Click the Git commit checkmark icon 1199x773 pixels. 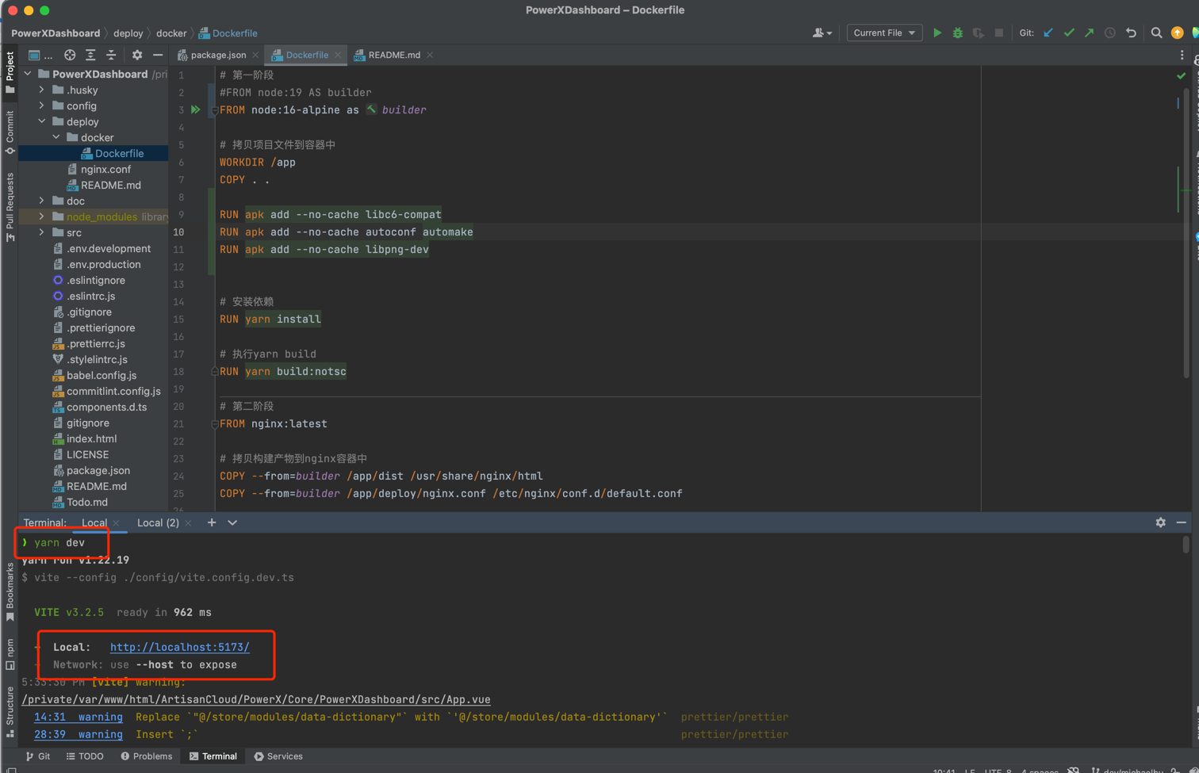[x=1069, y=33]
